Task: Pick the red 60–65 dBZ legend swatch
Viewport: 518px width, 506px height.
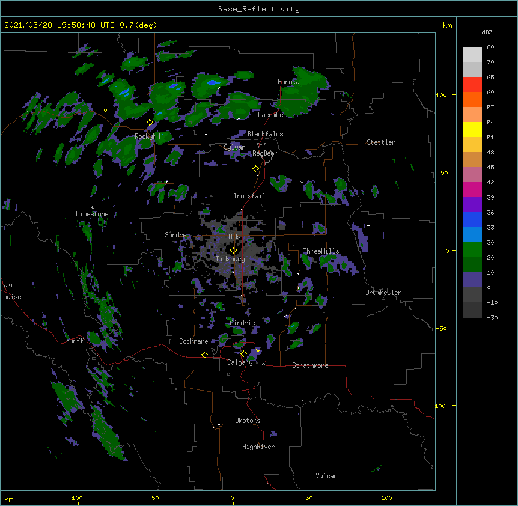Action: (472, 84)
